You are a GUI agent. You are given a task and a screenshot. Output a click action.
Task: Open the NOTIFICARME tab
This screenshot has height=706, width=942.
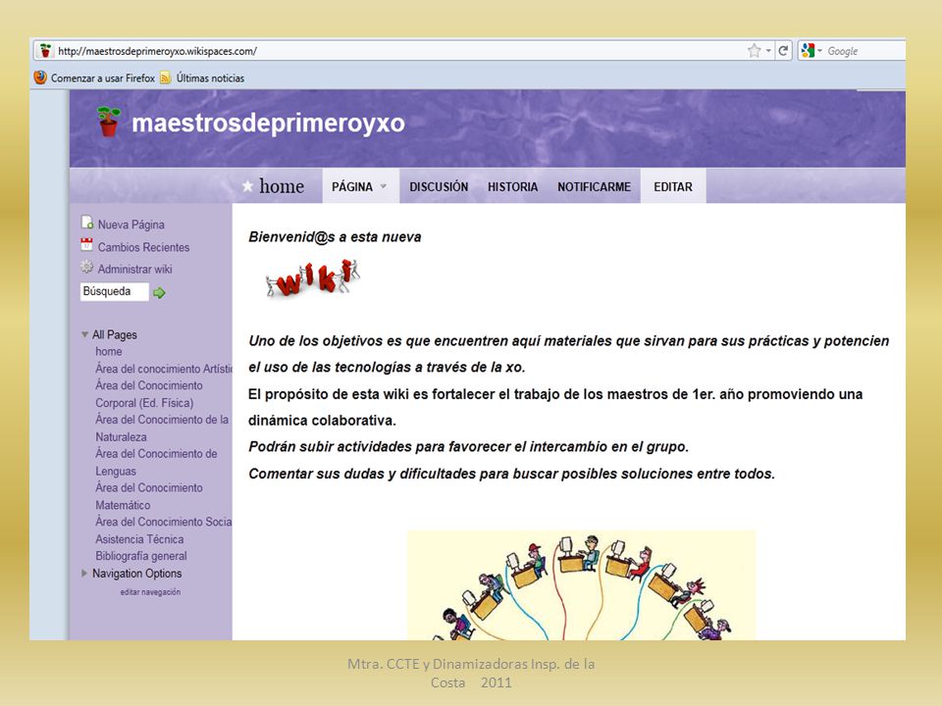coord(595,186)
